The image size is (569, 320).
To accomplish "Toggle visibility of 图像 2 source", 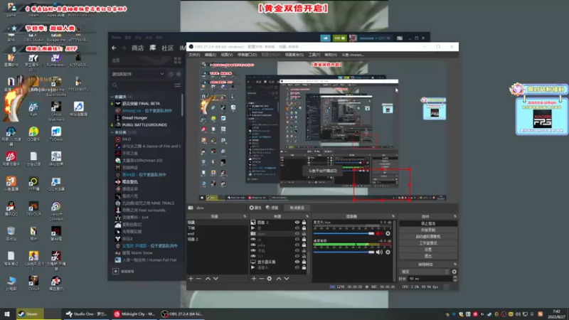I will point(297,223).
